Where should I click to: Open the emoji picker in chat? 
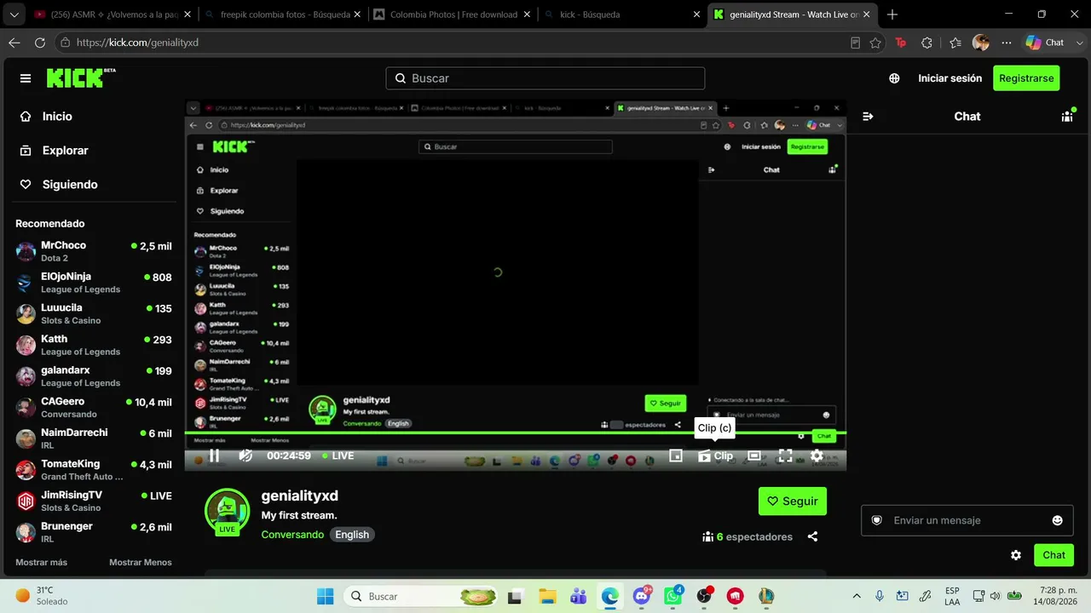(x=1058, y=520)
